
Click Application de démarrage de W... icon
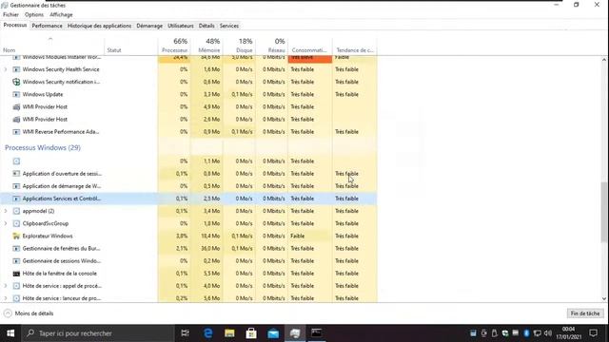[16, 186]
